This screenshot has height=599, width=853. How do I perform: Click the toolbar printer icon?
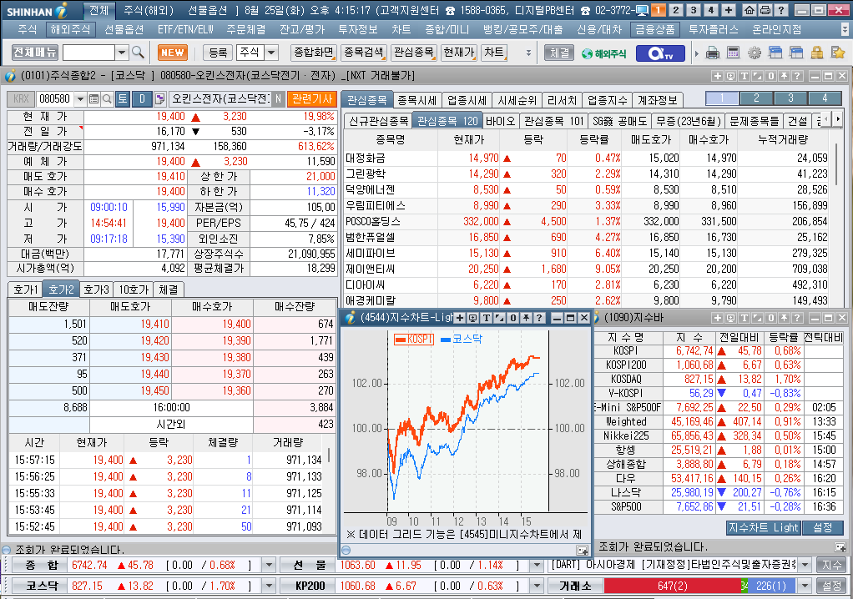(713, 53)
